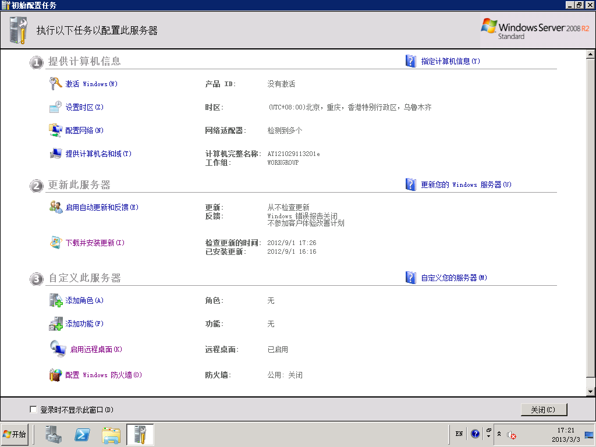Click the calendar clock icon for 设置时区
596x447 pixels.
coord(55,107)
